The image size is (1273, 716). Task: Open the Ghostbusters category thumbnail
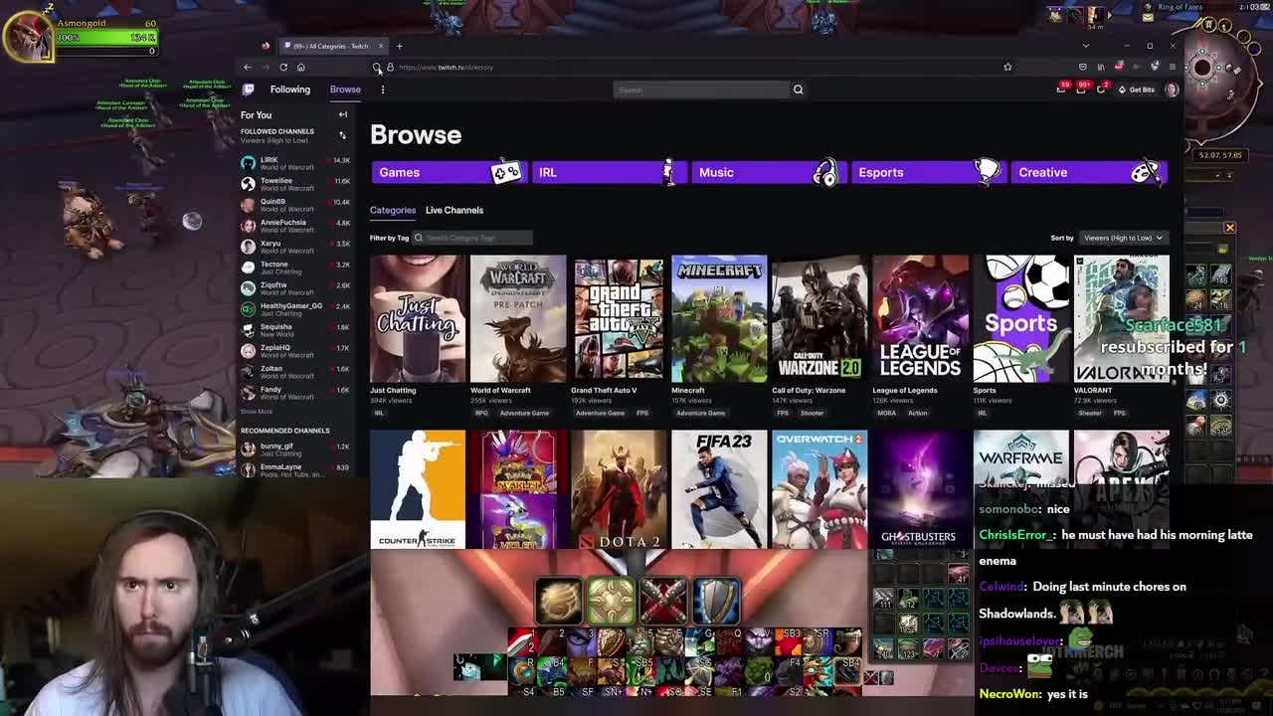pyautogui.click(x=920, y=489)
